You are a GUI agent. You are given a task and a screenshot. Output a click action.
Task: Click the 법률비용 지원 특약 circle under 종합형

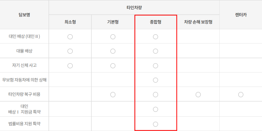tap(156, 124)
